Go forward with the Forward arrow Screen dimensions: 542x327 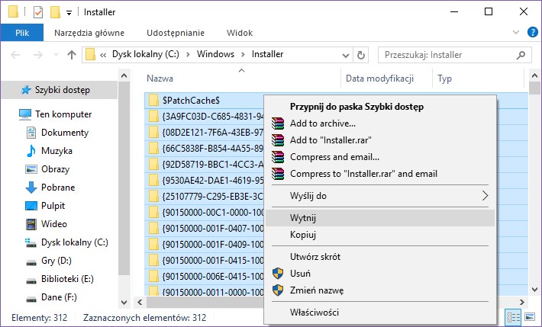click(37, 55)
